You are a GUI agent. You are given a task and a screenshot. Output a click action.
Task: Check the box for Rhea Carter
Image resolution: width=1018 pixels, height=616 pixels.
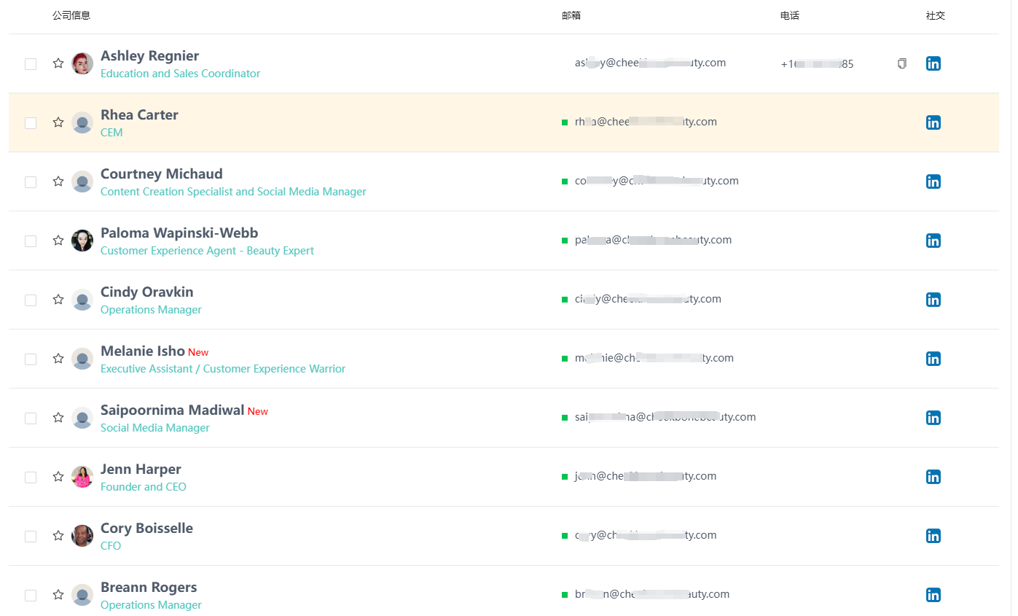point(31,123)
